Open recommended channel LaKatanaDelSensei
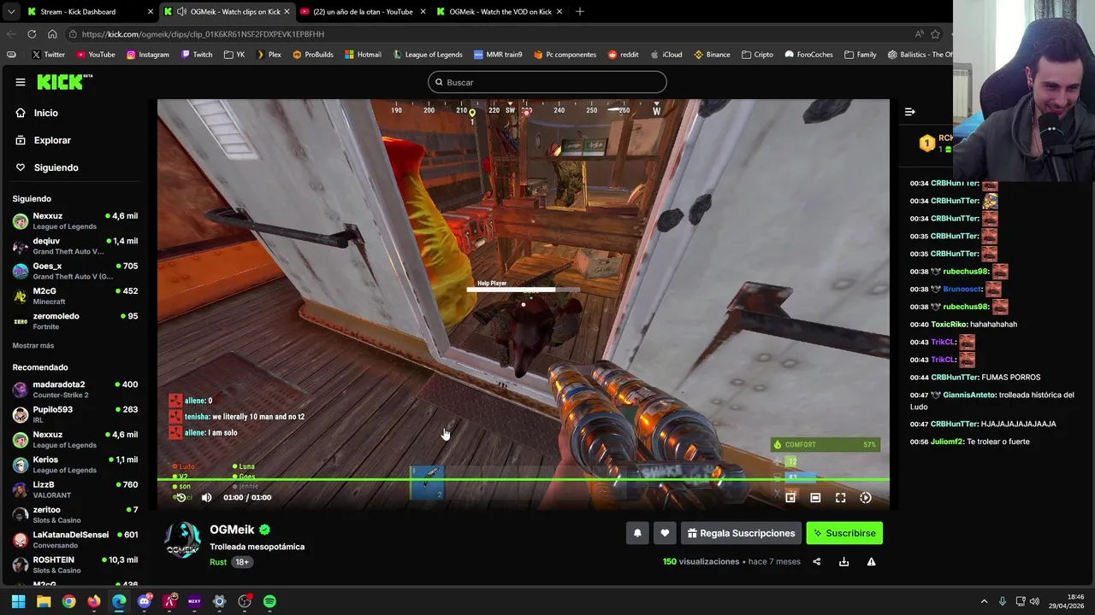The height and width of the screenshot is (615, 1095). click(75, 540)
